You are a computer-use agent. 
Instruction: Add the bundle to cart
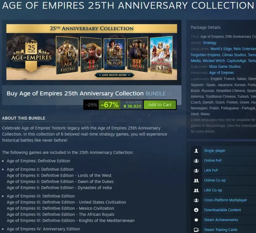click(x=160, y=105)
